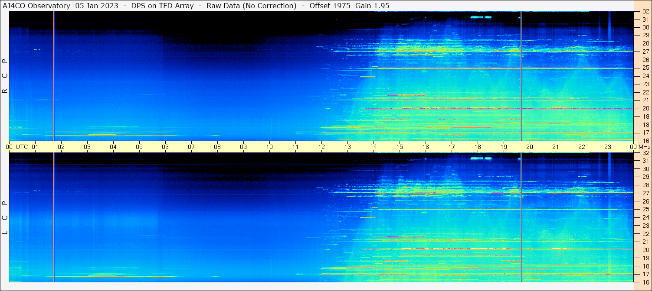Image resolution: width=652 pixels, height=291 pixels.
Task: Click hour label "10" on the UTC axis
Action: click(269, 147)
